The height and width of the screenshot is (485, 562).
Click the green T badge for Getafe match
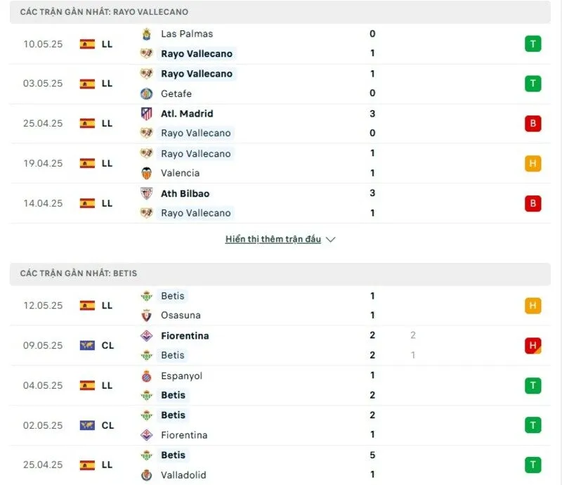pyautogui.click(x=533, y=83)
